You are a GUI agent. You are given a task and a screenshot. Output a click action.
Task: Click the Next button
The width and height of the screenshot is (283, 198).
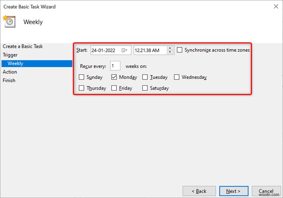point(234,191)
